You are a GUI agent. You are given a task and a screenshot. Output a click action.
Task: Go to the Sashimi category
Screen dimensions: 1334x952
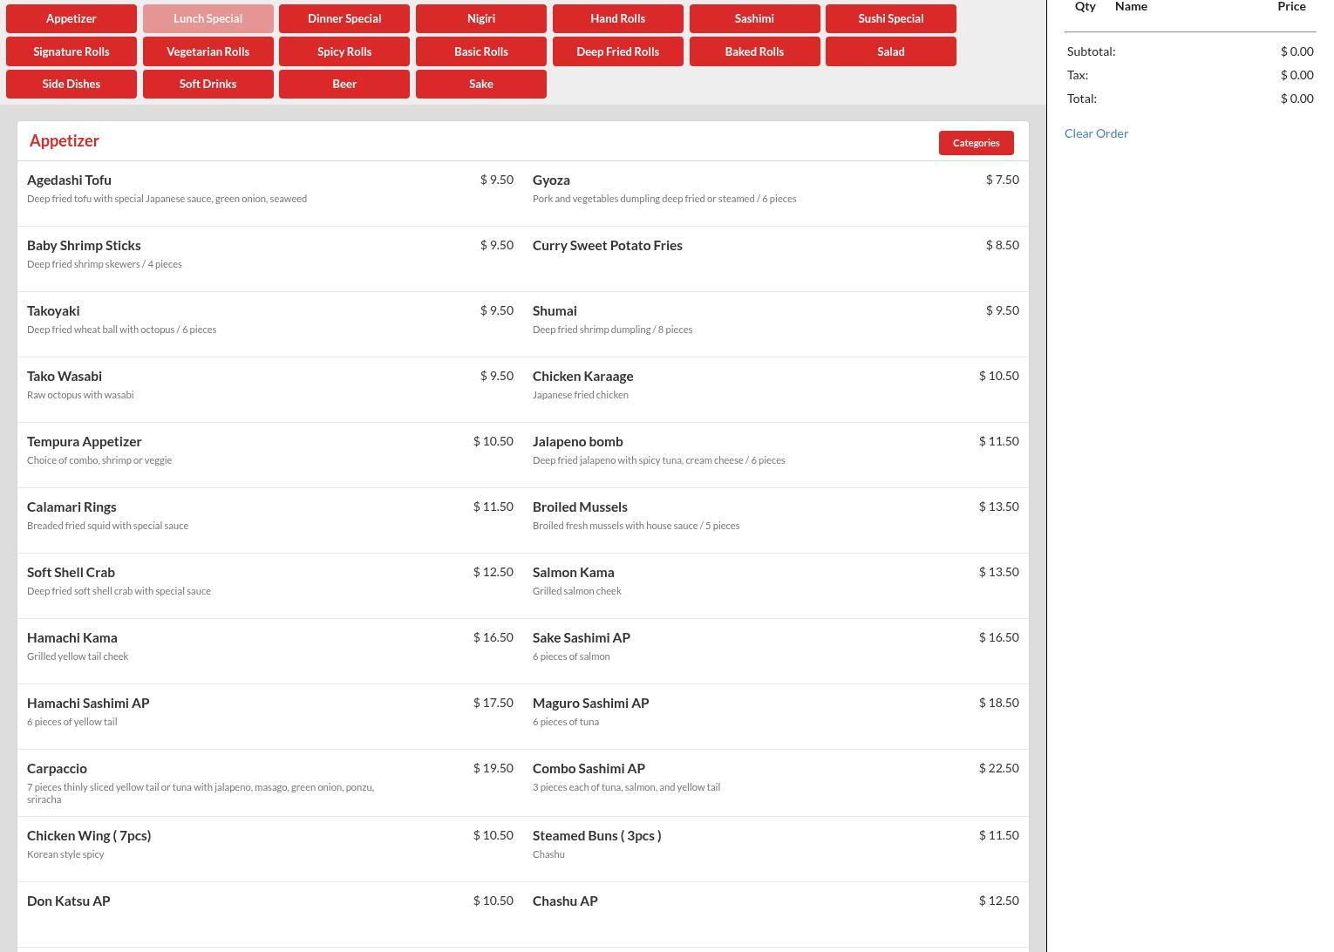pos(754,18)
